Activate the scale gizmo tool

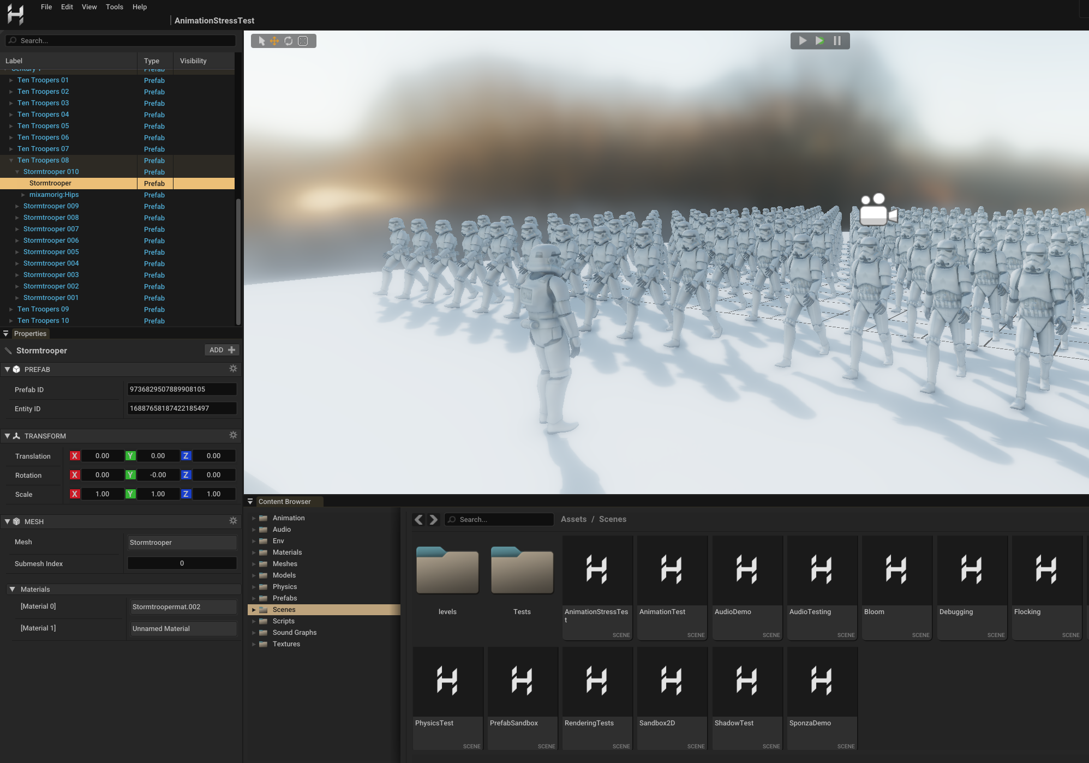[303, 41]
